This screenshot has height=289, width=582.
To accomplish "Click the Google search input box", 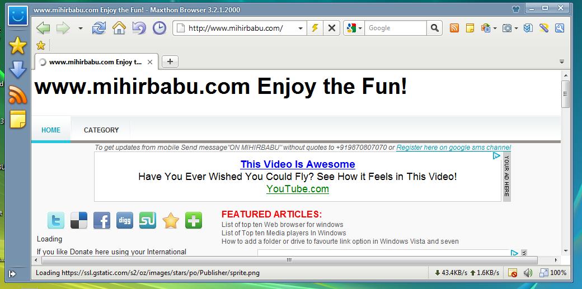I will tap(396, 28).
